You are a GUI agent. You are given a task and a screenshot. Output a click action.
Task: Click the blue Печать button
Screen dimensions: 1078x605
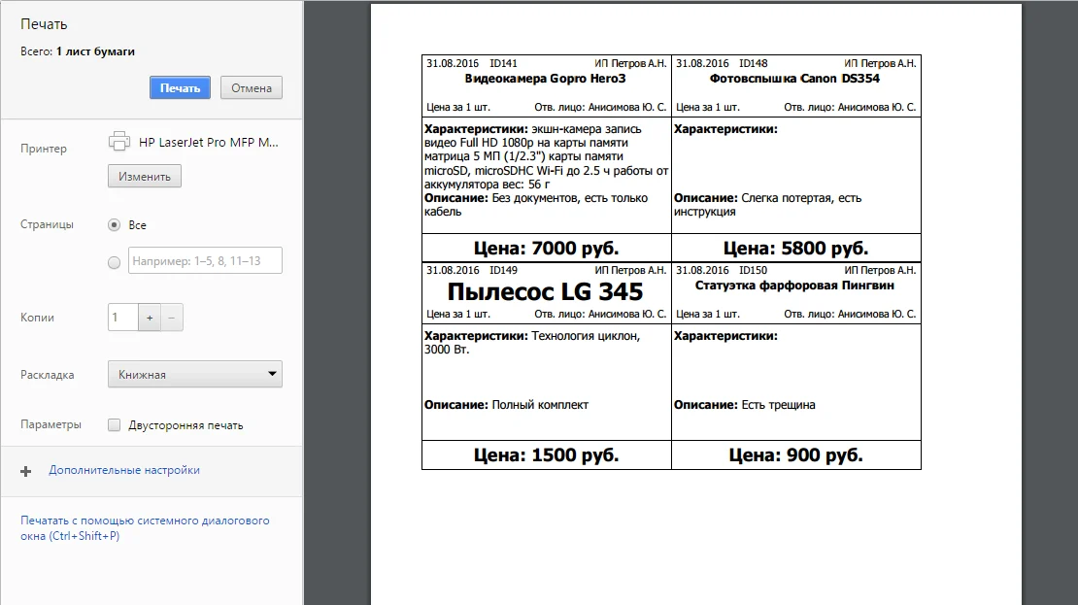[x=180, y=88]
